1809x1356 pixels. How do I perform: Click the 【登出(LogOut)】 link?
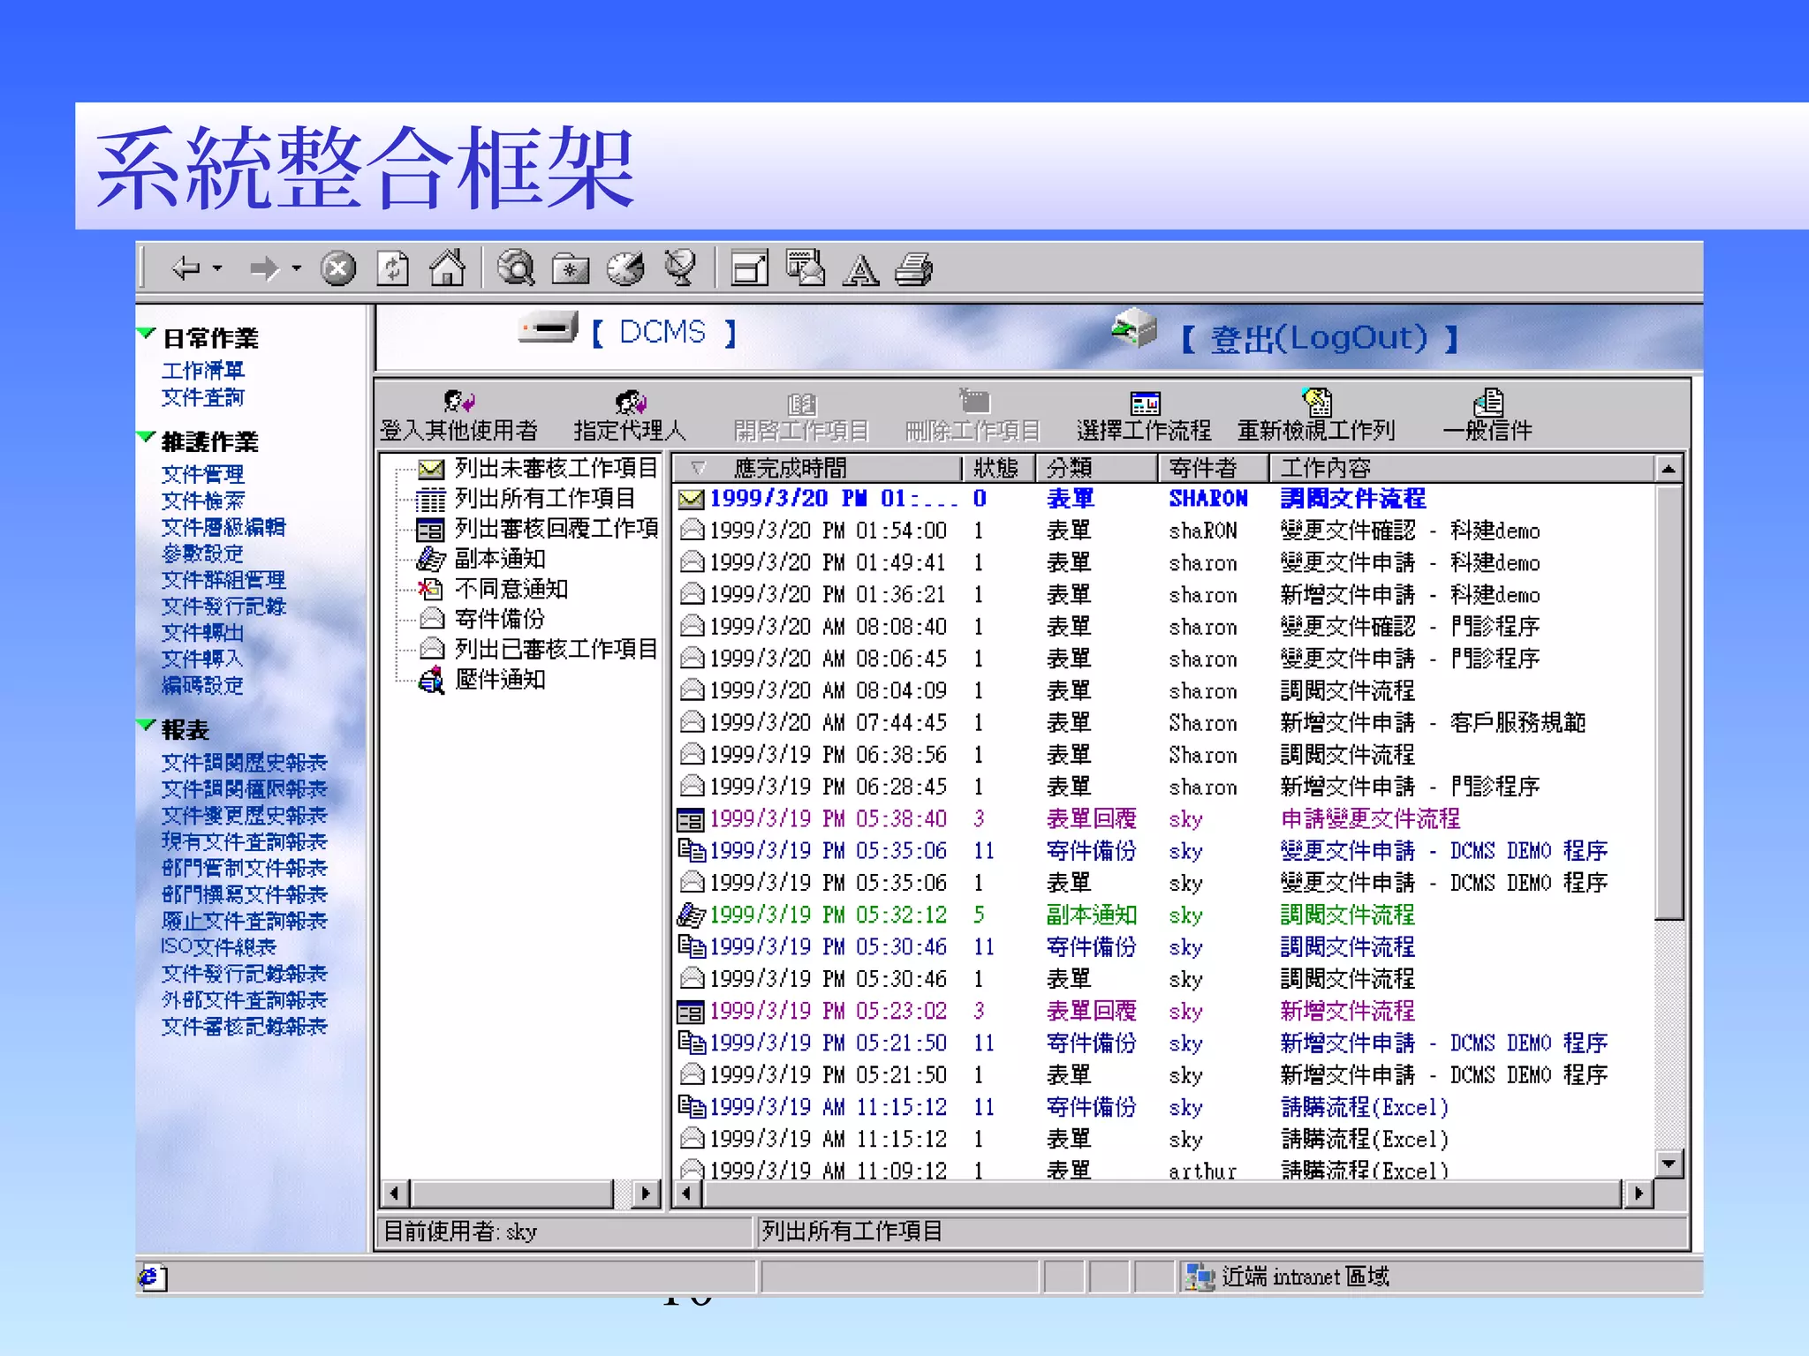(1319, 338)
